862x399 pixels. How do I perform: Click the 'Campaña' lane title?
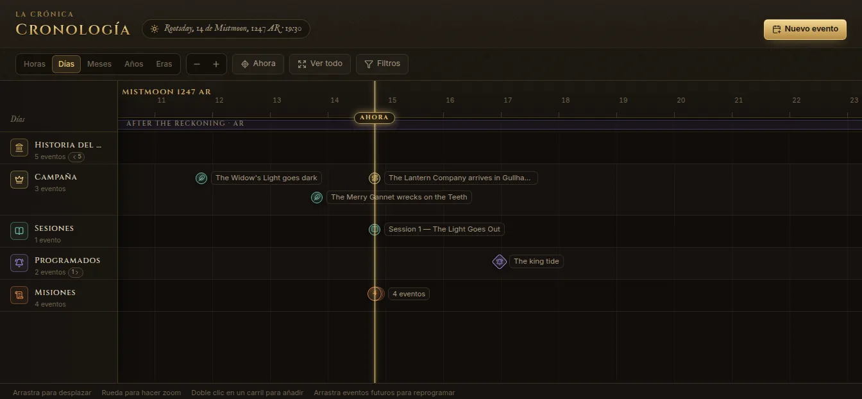(x=56, y=177)
